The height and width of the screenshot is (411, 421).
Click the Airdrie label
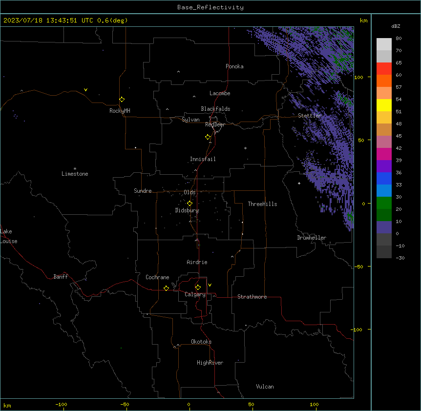click(x=197, y=262)
